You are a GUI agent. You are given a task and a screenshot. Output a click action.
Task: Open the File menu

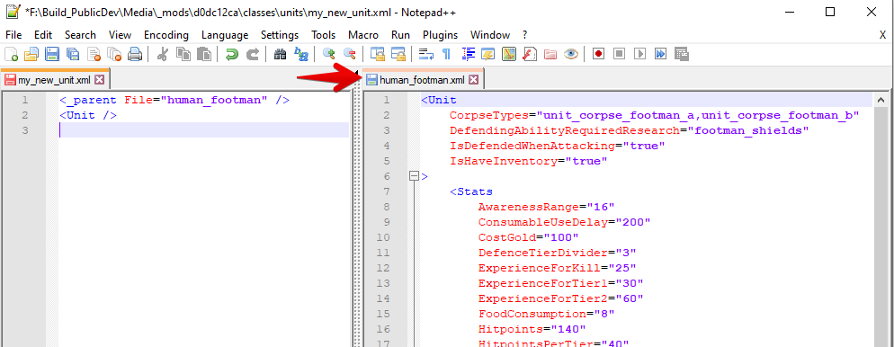tap(13, 35)
